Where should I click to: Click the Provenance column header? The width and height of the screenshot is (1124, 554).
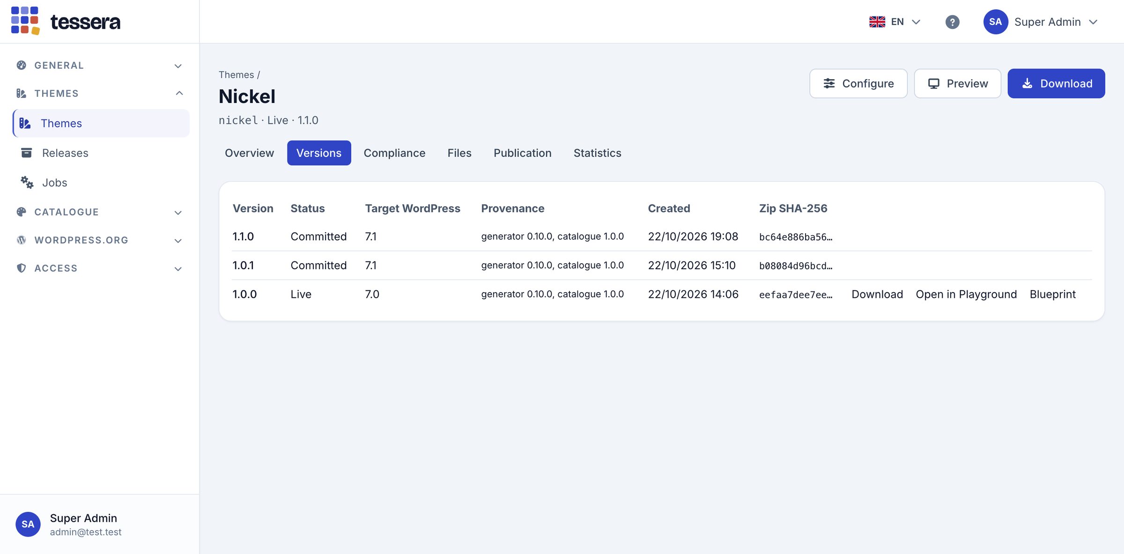(512, 208)
